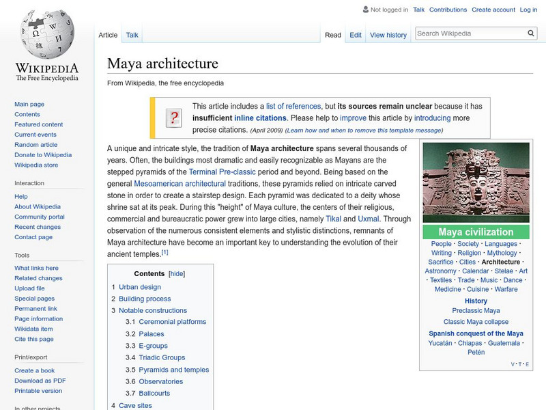Jump to Cave sites section
Viewport: 546px width, 410px height.
(x=135, y=405)
